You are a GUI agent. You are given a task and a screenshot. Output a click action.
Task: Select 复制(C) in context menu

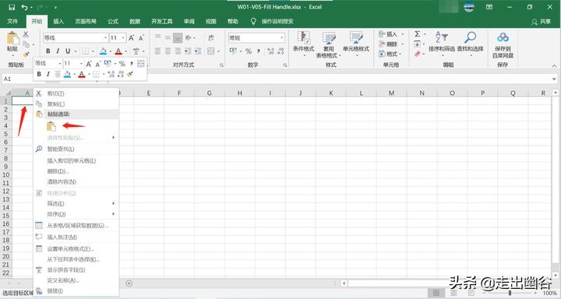coord(76,104)
